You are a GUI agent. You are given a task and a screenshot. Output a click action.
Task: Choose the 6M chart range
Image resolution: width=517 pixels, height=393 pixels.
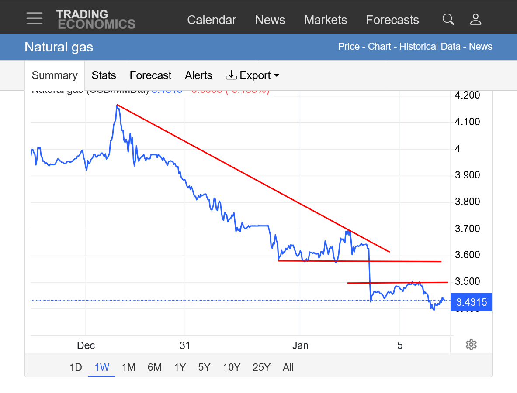154,367
